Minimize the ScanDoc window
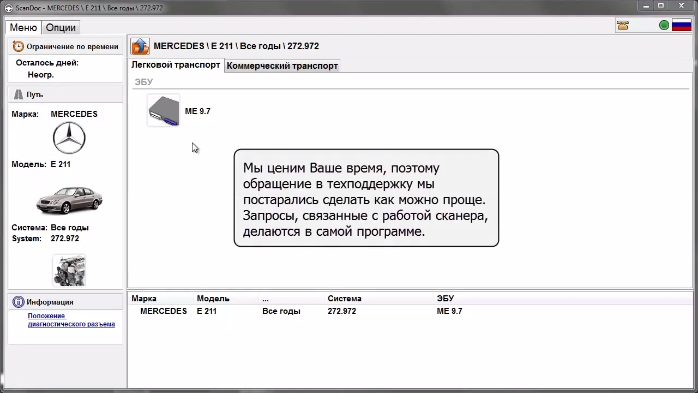The width and height of the screenshot is (698, 393). 646,6
